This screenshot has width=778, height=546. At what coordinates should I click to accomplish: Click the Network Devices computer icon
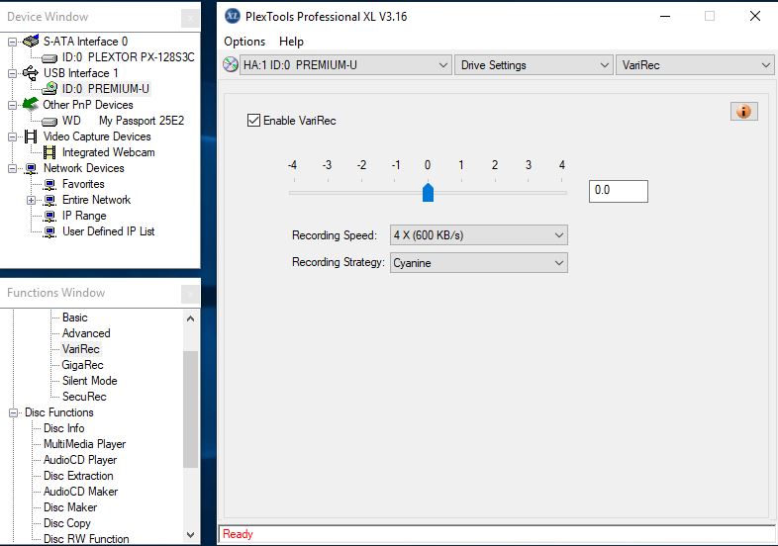point(31,168)
